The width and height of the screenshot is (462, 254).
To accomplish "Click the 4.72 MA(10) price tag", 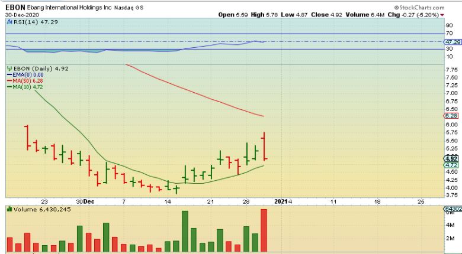I will (451, 165).
